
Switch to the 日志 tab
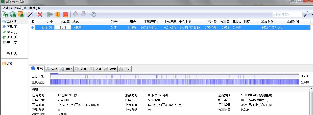[125, 69]
